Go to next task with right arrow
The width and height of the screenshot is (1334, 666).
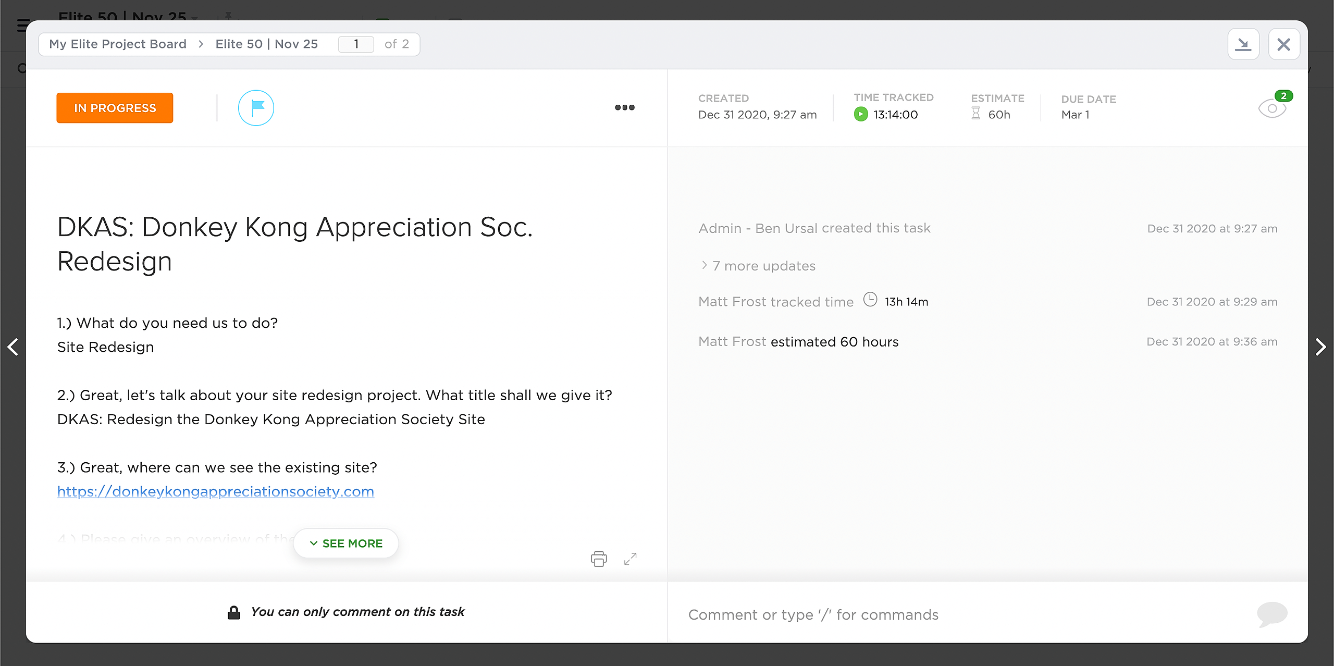coord(1320,347)
